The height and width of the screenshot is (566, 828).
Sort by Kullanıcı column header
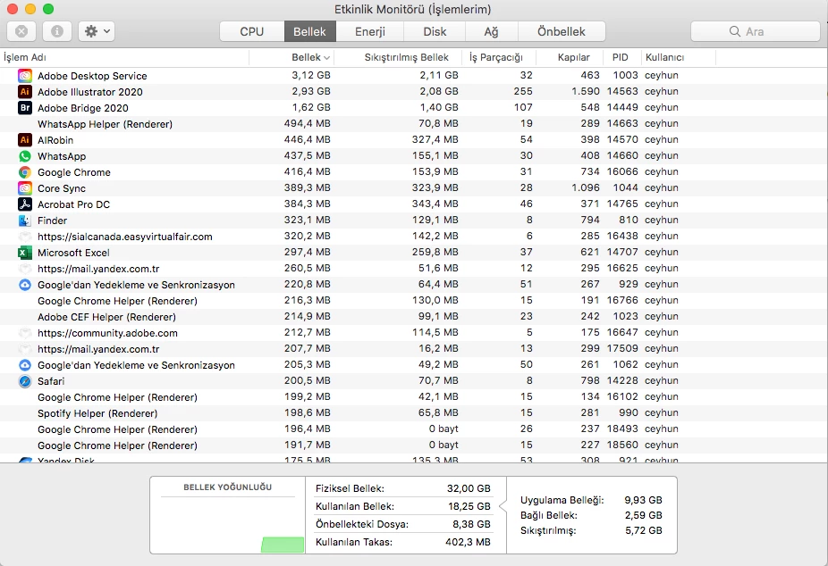tap(679, 57)
